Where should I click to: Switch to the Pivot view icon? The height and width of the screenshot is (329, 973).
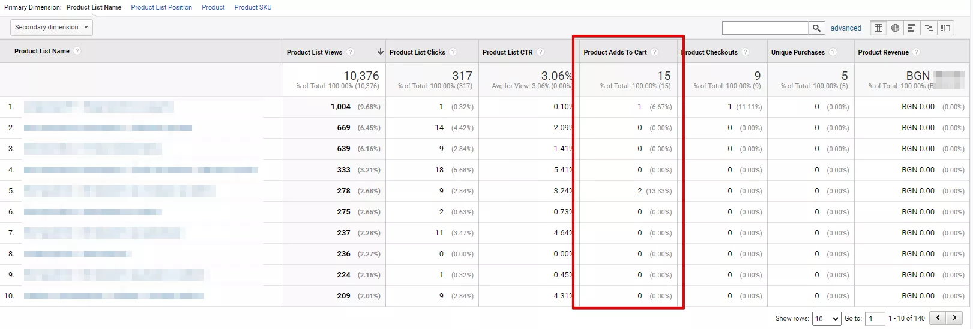945,28
